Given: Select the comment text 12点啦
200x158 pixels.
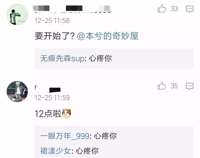Looking at the screenshot, I should point(48,114).
